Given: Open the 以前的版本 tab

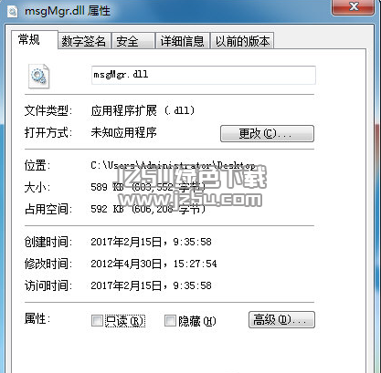Looking at the screenshot, I should [242, 41].
